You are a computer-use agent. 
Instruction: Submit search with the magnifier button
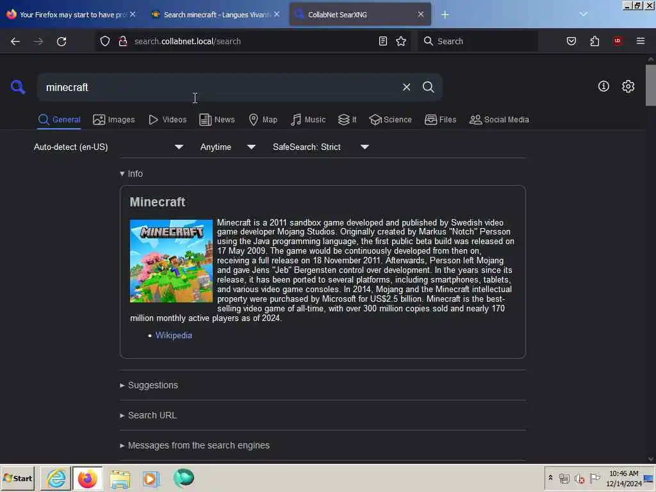click(428, 87)
